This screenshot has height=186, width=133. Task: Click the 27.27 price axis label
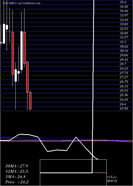click(x=124, y=77)
